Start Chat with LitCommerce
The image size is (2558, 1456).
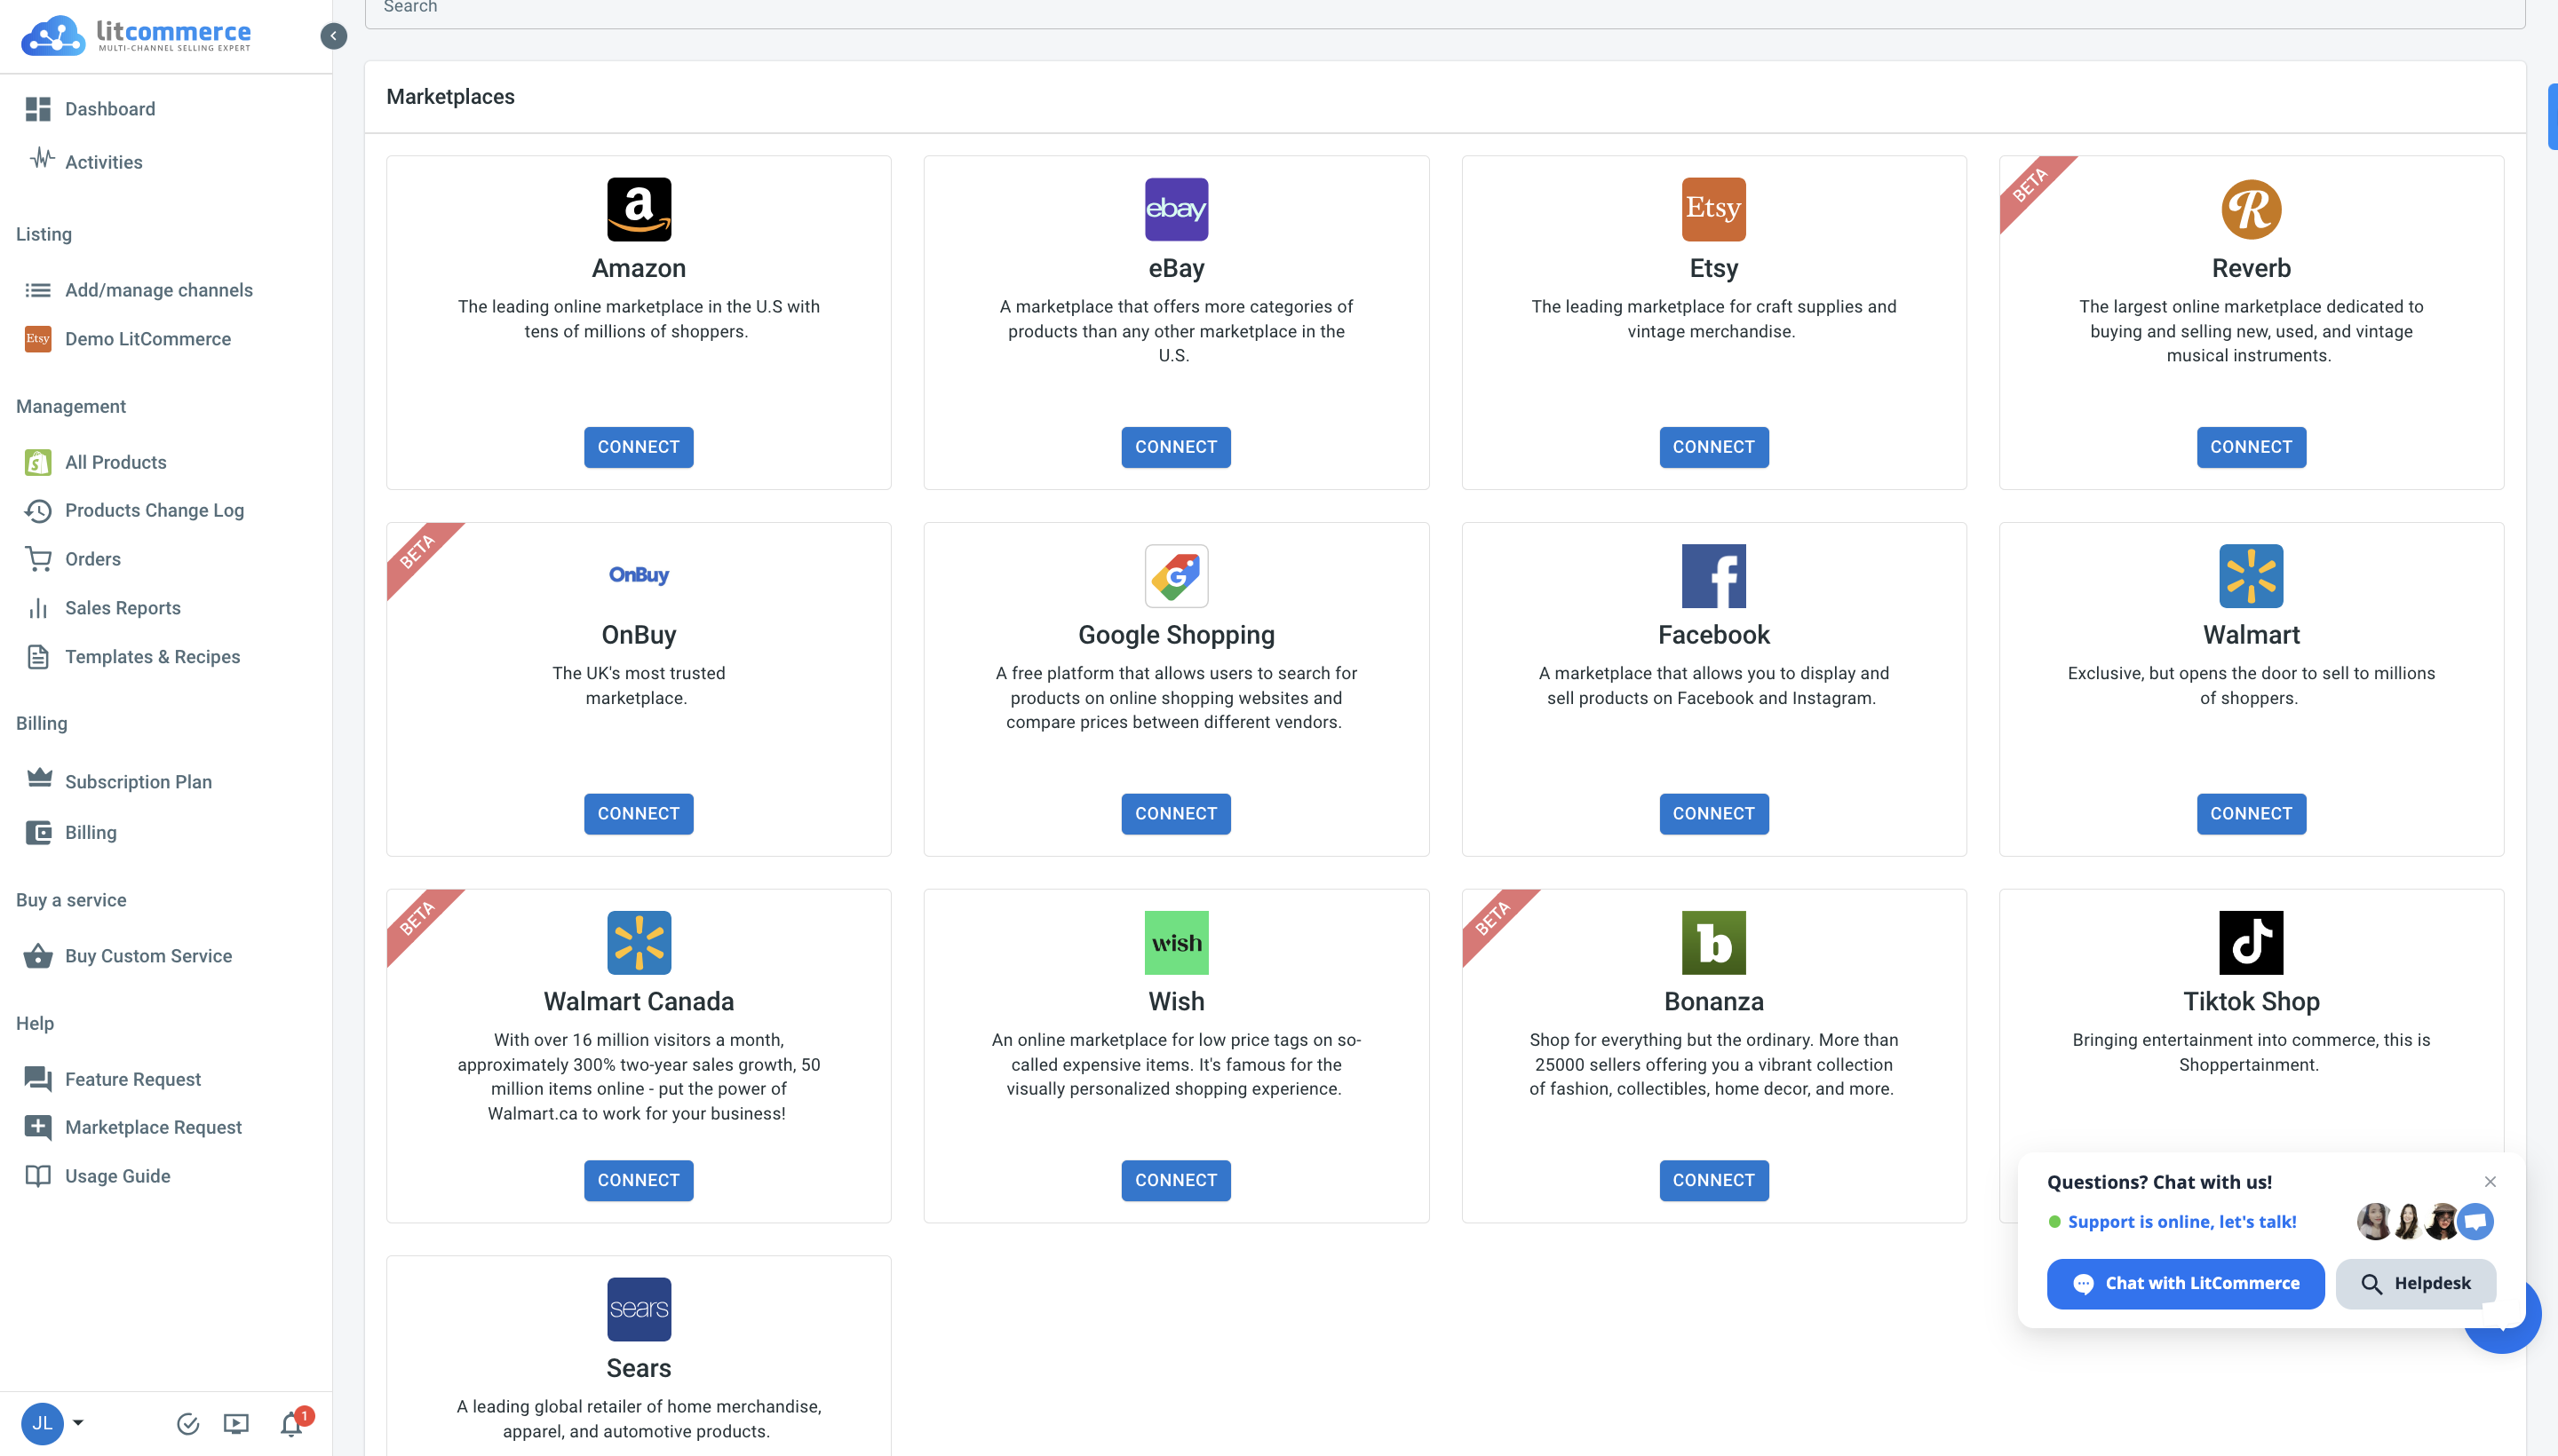tap(2185, 1284)
